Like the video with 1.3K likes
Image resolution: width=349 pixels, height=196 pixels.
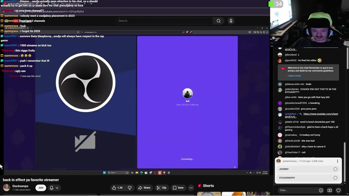point(118,188)
